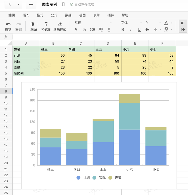Select cell with value 59

tap(108, 61)
